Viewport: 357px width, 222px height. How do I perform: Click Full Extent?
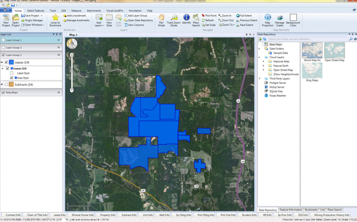[244, 15]
